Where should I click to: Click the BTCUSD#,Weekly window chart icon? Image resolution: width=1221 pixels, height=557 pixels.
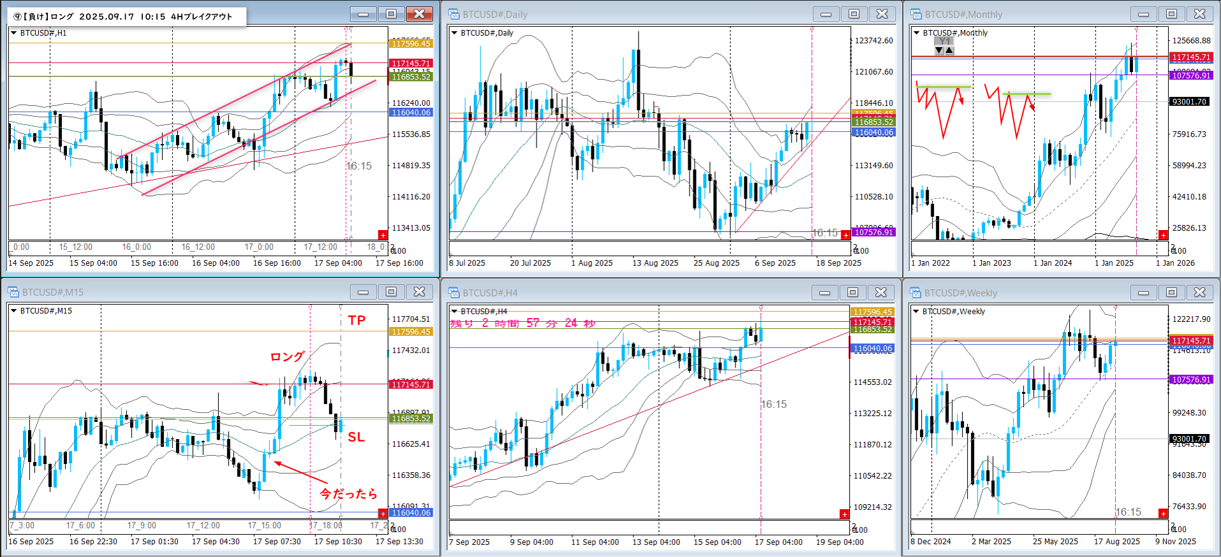click(915, 293)
